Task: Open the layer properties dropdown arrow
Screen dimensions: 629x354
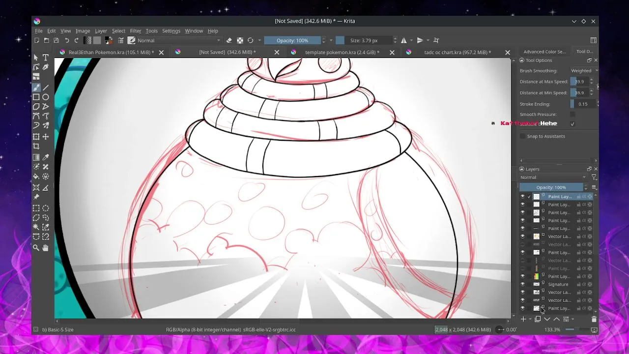Action: click(573, 320)
